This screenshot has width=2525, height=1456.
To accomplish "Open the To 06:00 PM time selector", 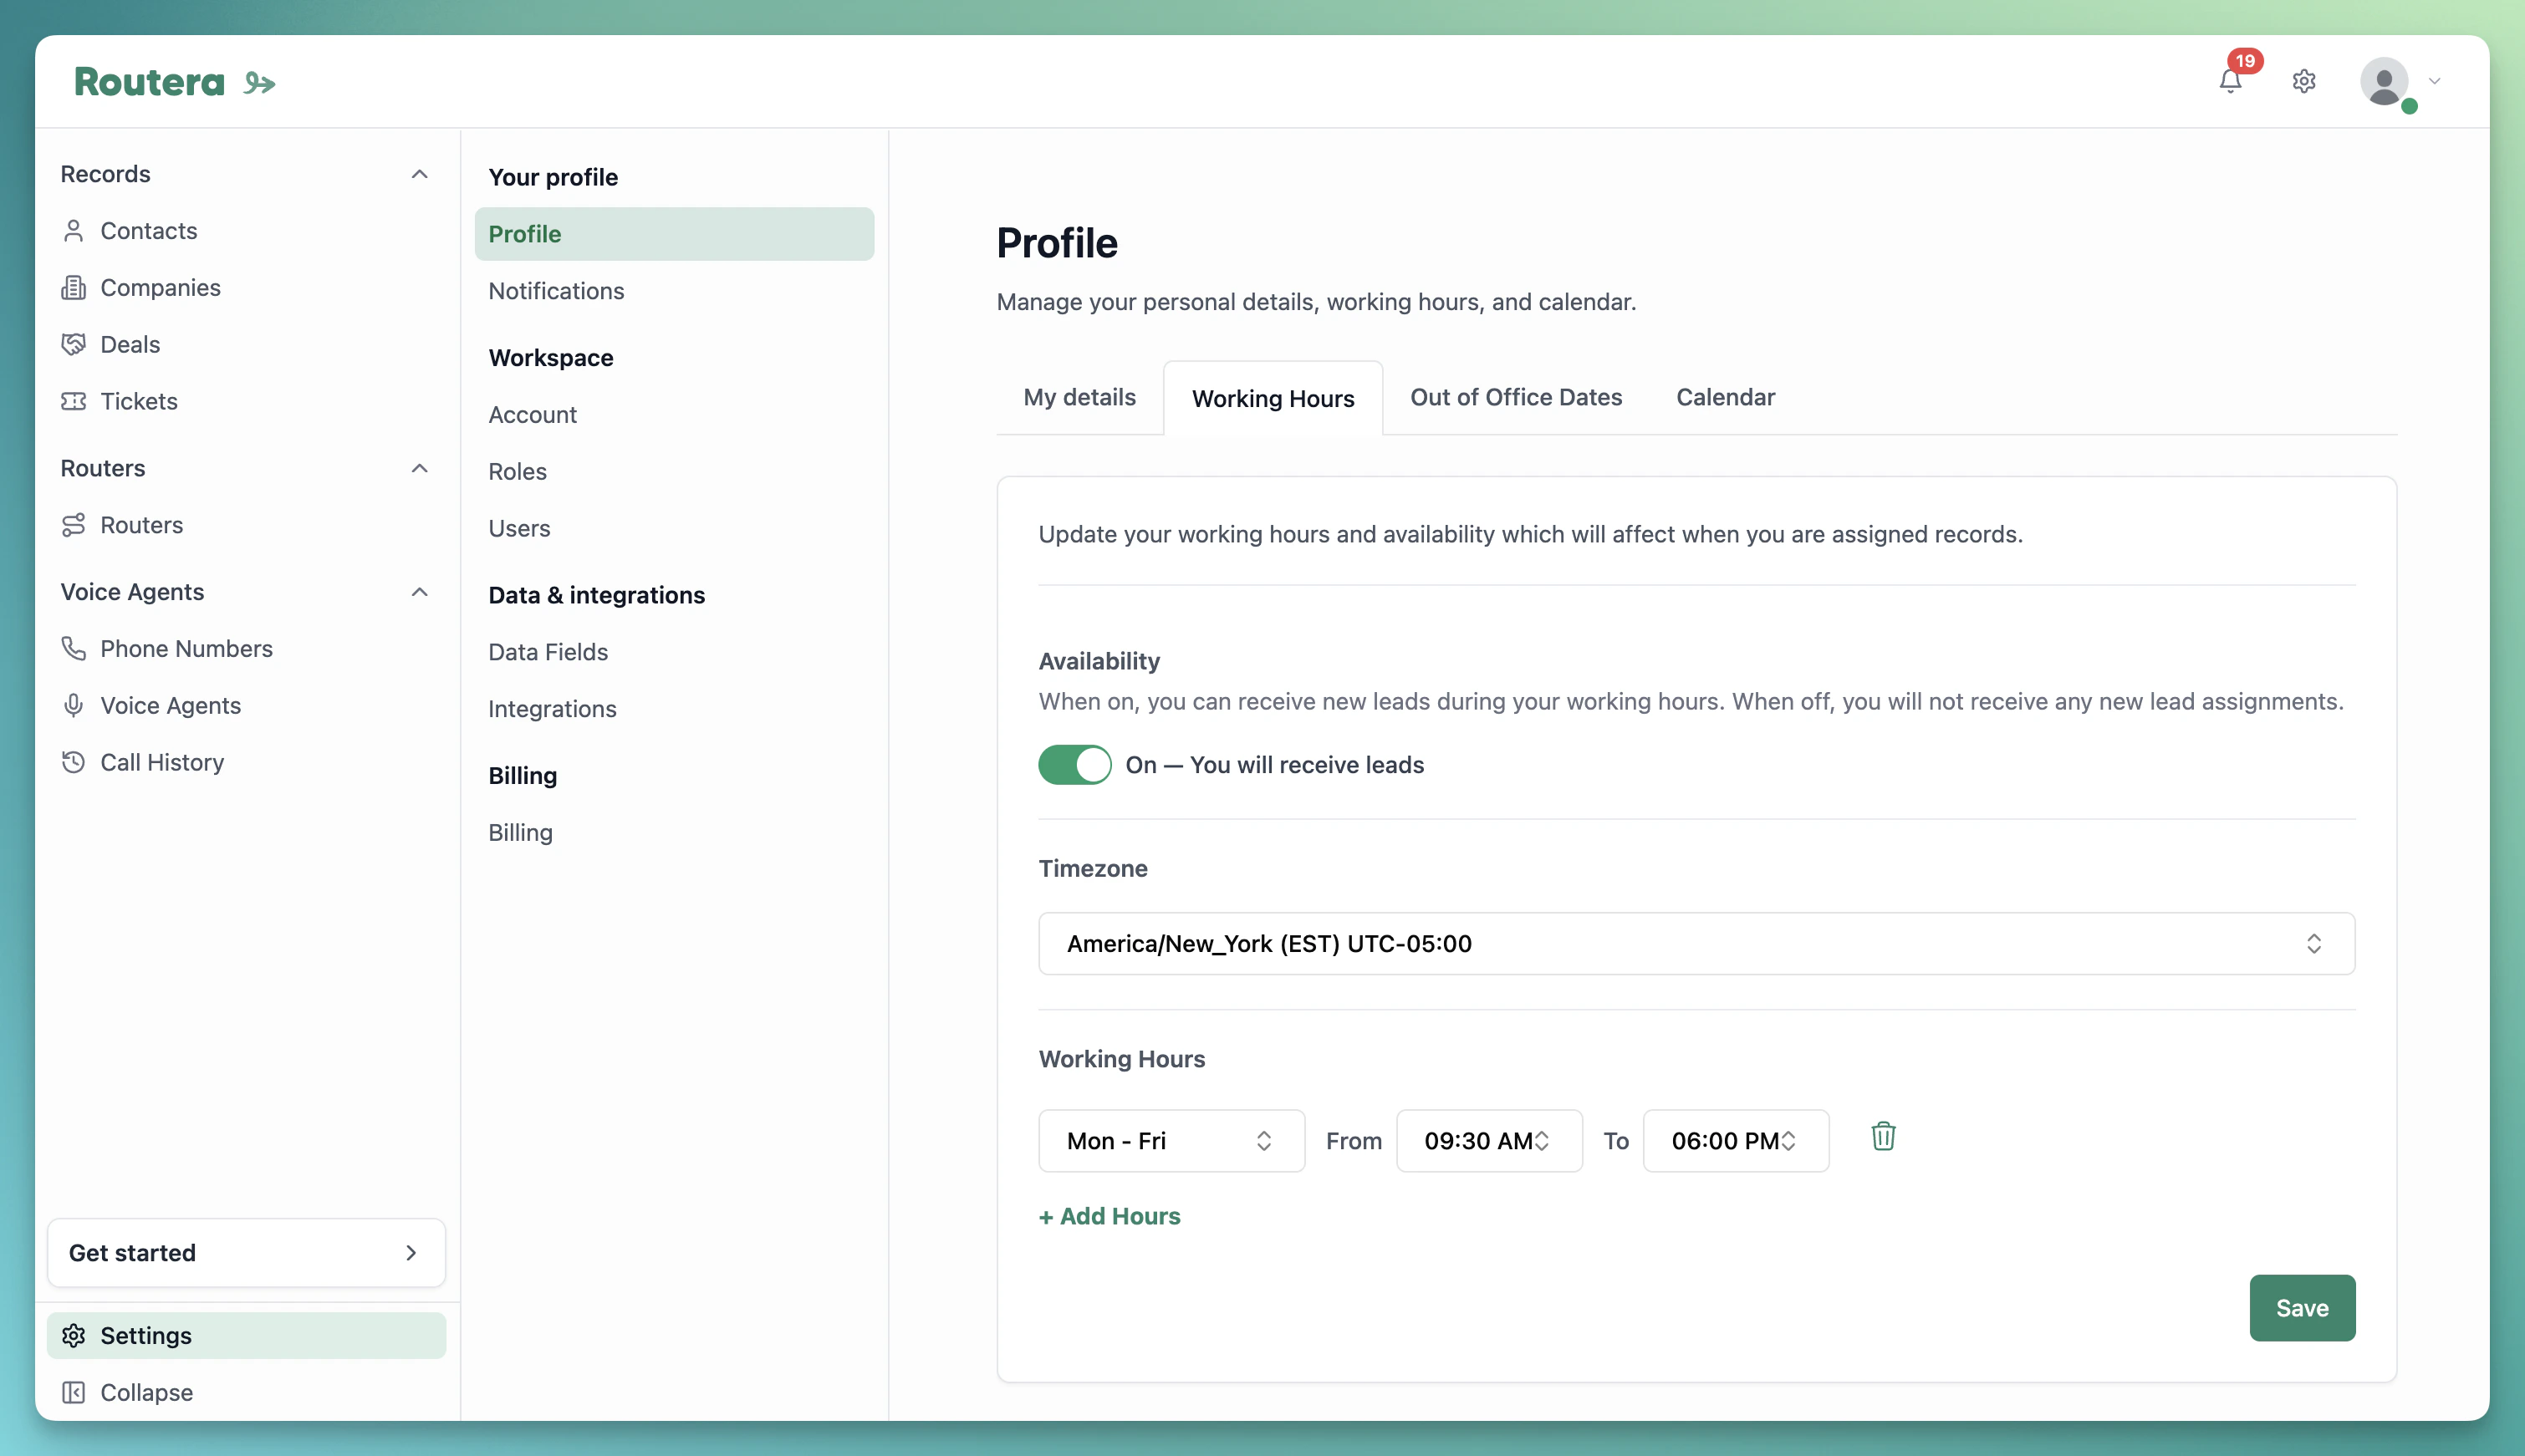I will pos(1736,1141).
